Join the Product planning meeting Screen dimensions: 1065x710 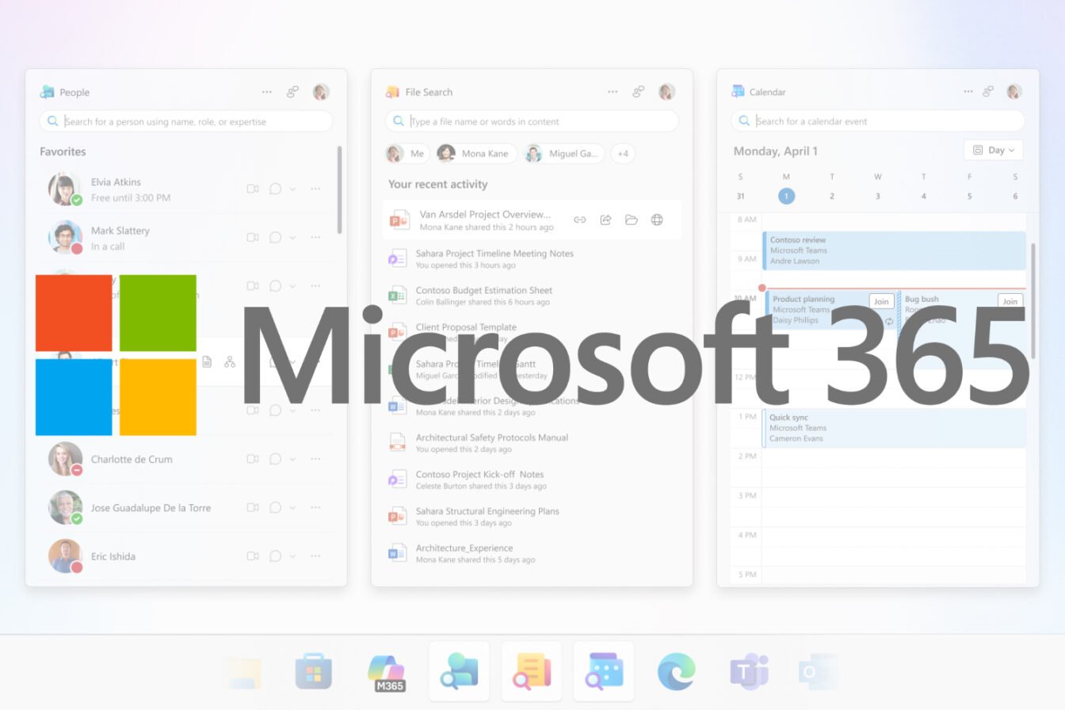[880, 301]
